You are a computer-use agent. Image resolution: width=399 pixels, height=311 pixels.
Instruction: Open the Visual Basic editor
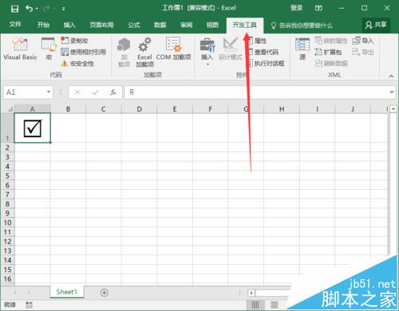20,49
